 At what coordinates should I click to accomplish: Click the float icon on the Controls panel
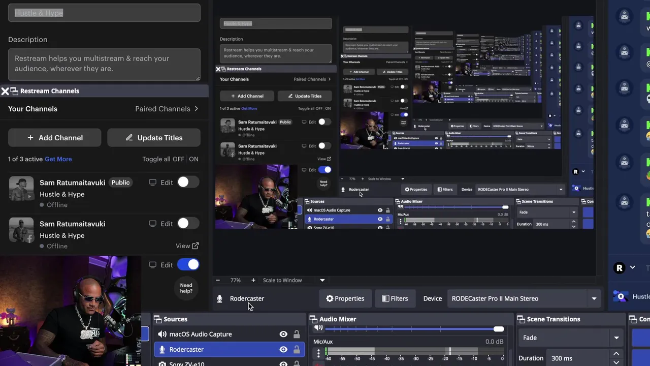[x=633, y=319]
